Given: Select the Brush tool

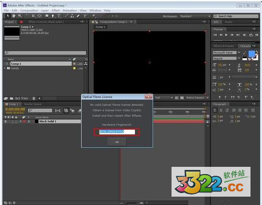Looking at the screenshot, I should 66,16.
